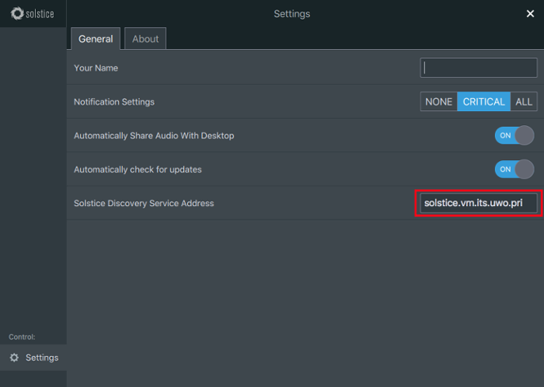This screenshot has height=387, width=544.
Task: Select the Settings label in the sidebar
Action: [42, 357]
